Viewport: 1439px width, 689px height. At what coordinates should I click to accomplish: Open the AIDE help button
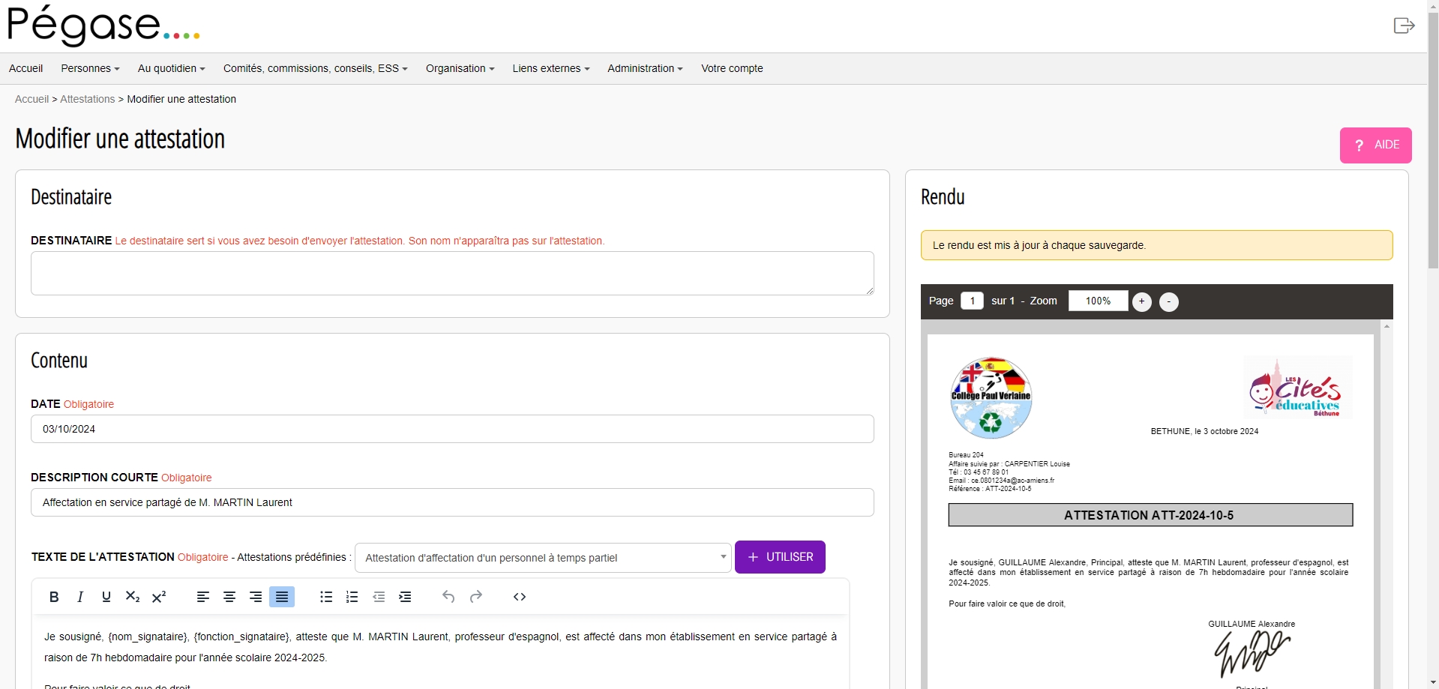[x=1375, y=145]
